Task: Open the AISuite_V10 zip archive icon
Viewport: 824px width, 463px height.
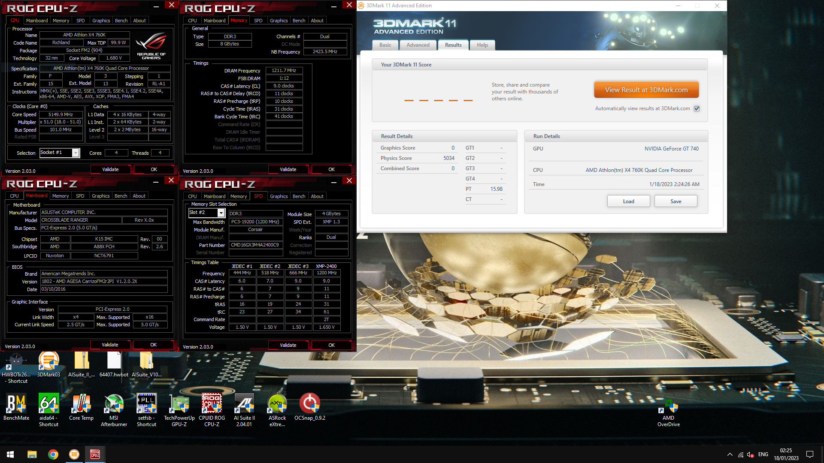Action: [146, 365]
